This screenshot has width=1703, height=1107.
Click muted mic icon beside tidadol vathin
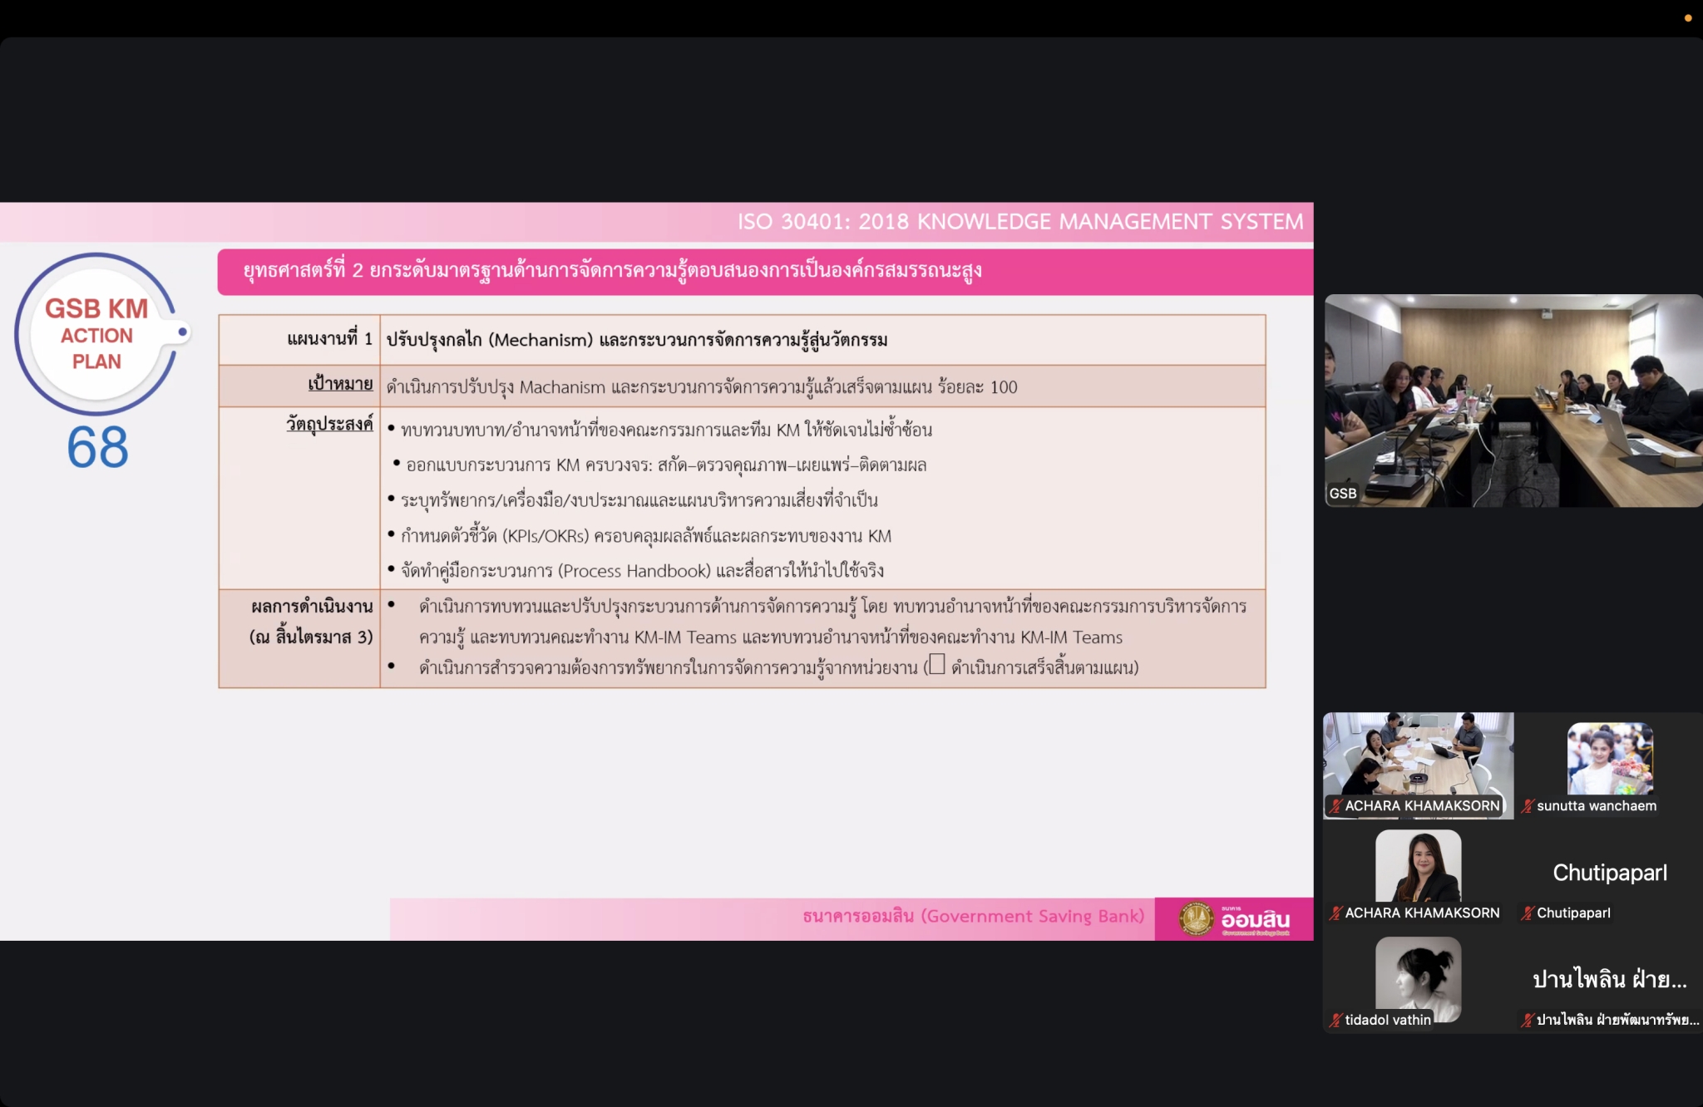coord(1335,1020)
